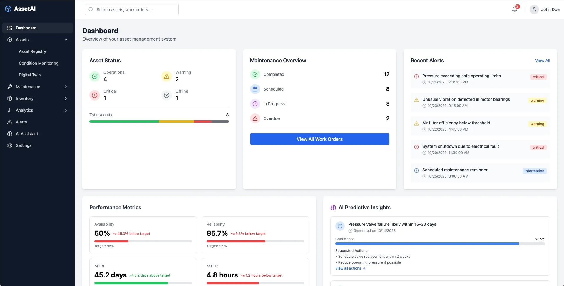
Task: Click the Warning yellow triangle icon in Asset Status
Action: point(167,76)
